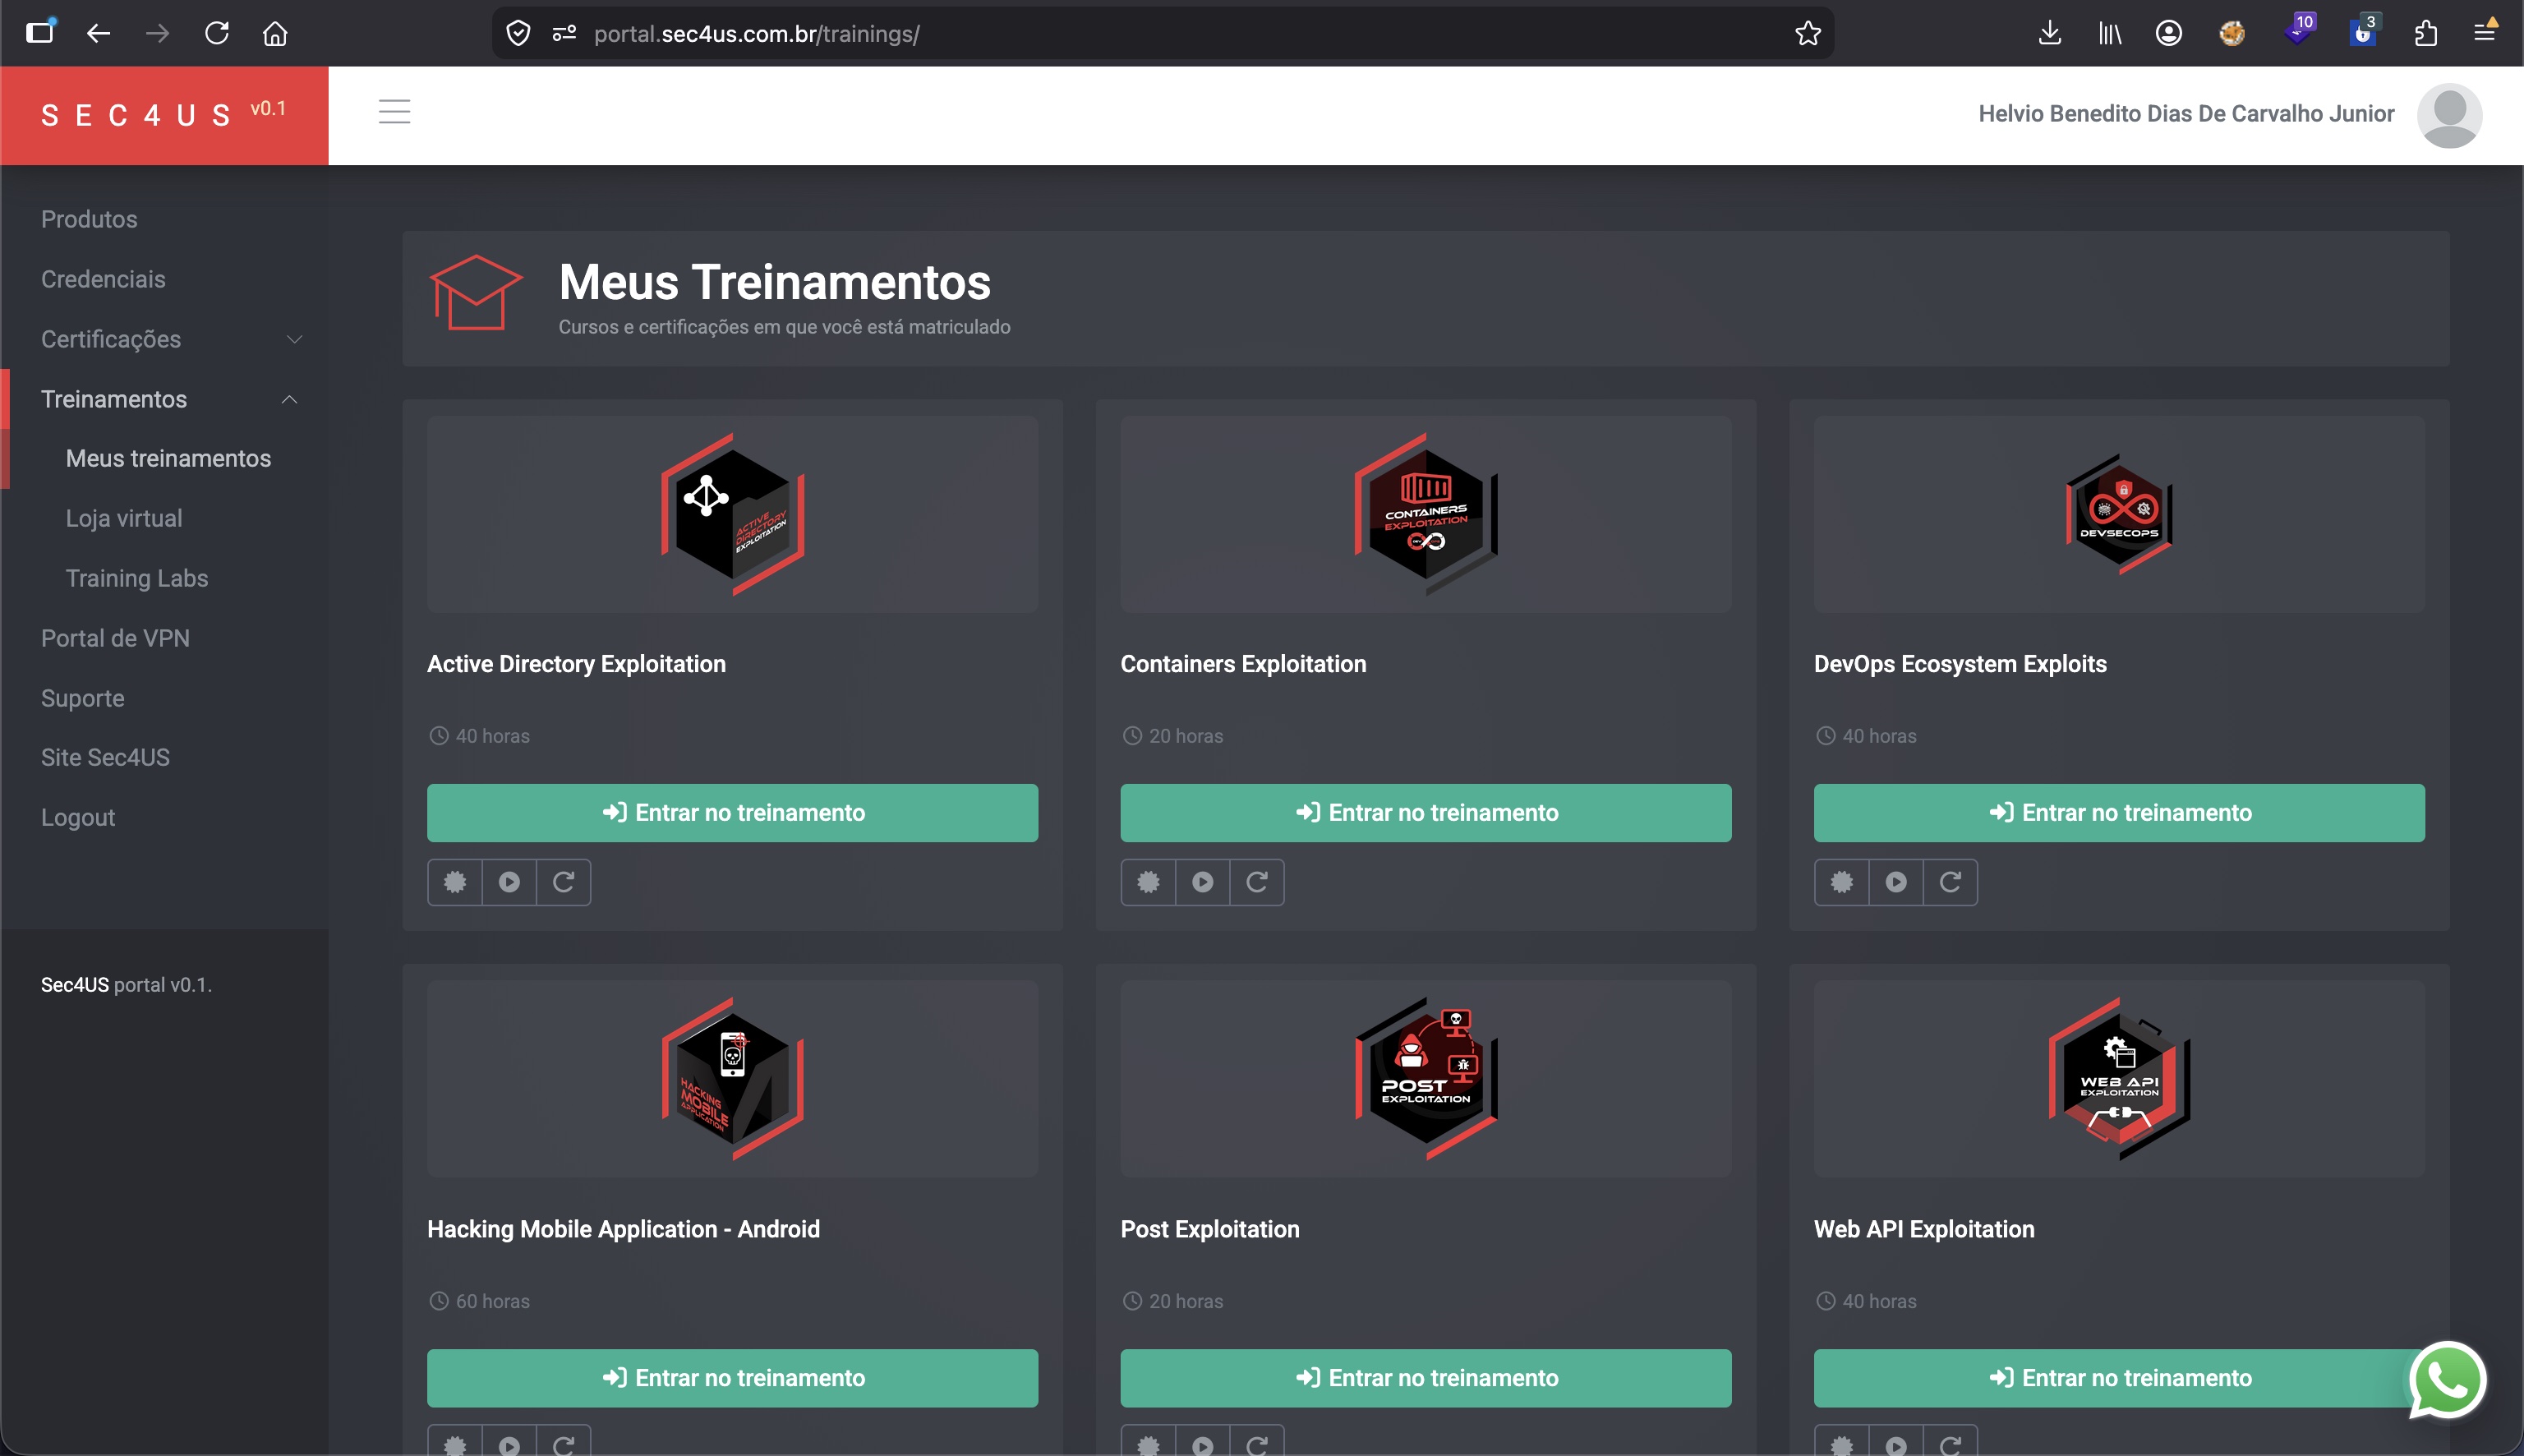Open Produtos in the sidebar
The height and width of the screenshot is (1456, 2524).
89,219
